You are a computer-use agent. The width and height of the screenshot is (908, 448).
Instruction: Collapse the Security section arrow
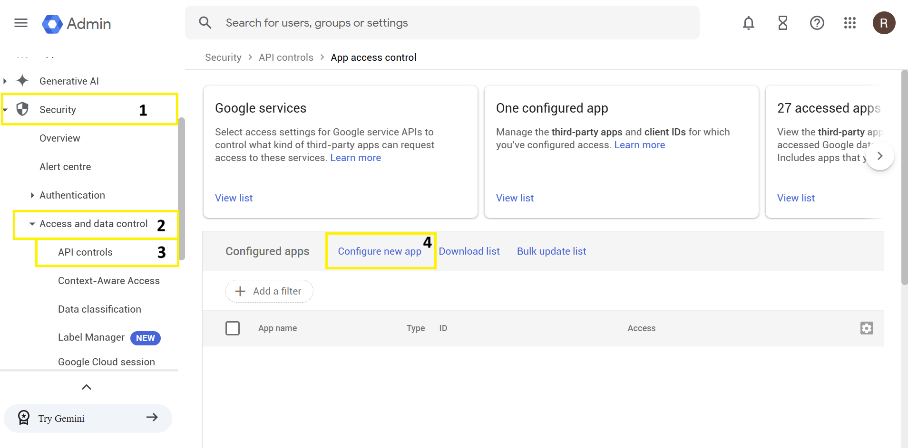coord(5,110)
